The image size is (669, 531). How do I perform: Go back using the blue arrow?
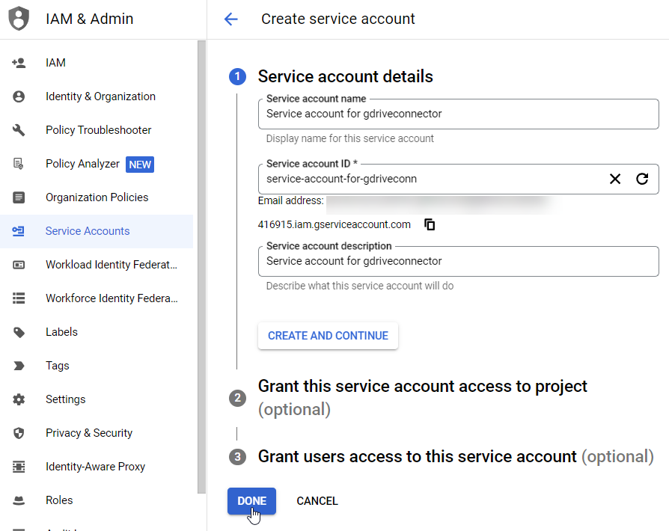tap(230, 19)
